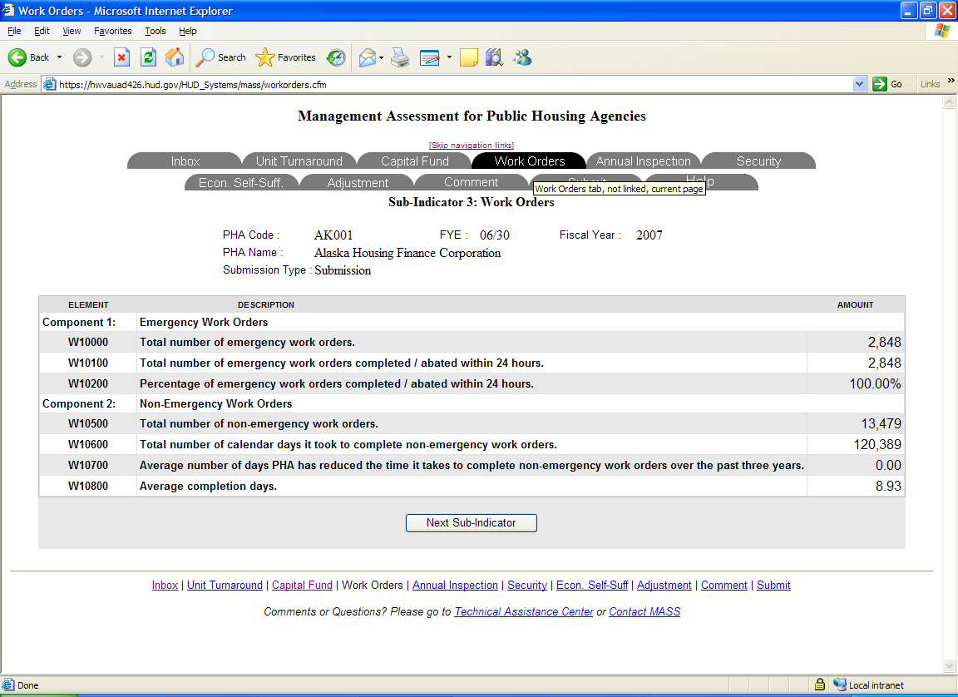Click the Contact MASS link
This screenshot has height=697, width=958.
(644, 611)
